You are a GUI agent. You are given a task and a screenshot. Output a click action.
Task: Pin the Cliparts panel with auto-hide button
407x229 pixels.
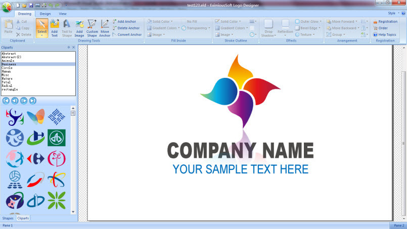point(69,47)
